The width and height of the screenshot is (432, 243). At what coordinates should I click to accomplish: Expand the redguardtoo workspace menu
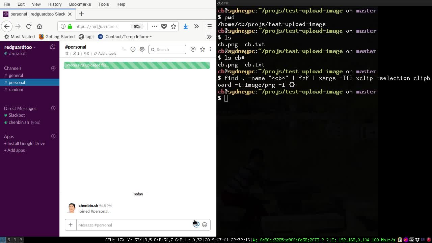[x=20, y=47]
